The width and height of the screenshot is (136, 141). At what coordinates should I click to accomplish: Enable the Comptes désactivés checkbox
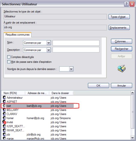pyautogui.click(x=9, y=57)
